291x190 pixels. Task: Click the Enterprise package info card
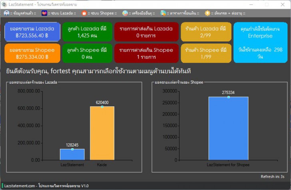point(260,43)
